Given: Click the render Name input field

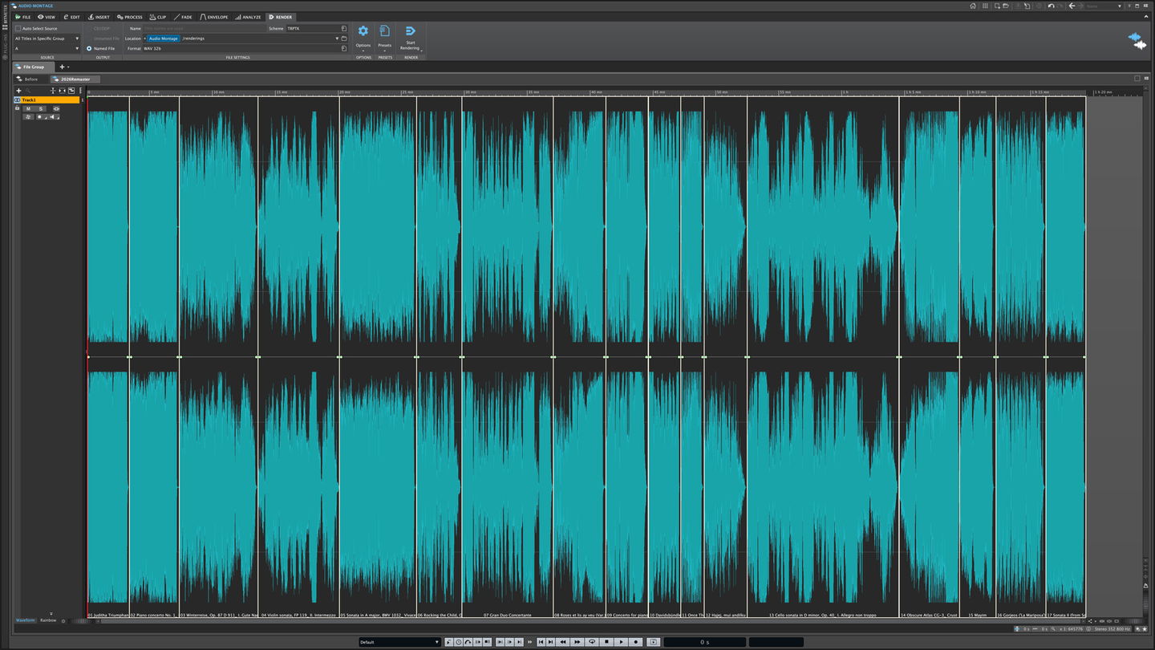Looking at the screenshot, I should click(204, 28).
